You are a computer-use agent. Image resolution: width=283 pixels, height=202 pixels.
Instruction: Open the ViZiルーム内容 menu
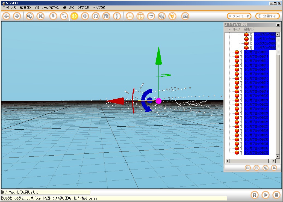[x=47, y=8]
